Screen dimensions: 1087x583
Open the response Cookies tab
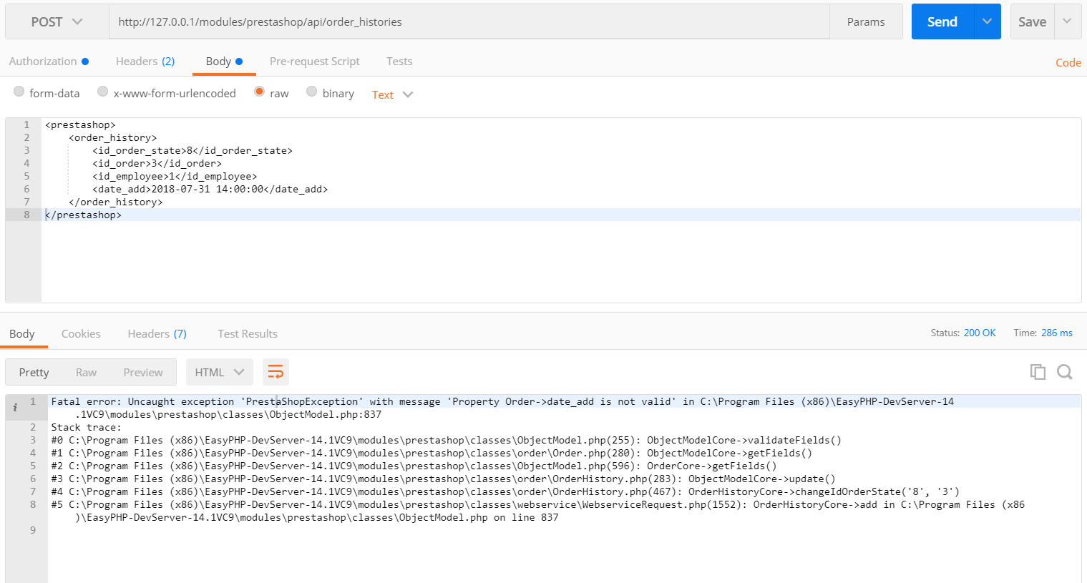point(81,334)
